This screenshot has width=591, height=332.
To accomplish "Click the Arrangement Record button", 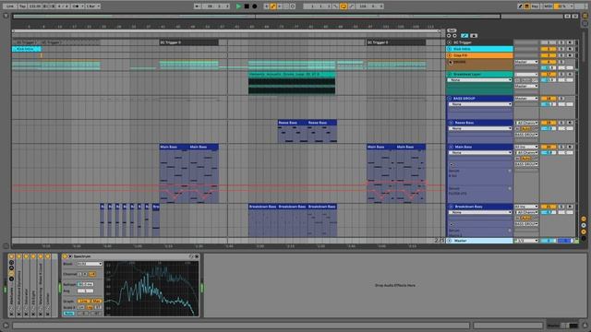I will 255,6.
